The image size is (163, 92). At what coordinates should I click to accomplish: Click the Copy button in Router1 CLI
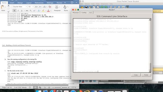coord(136,75)
